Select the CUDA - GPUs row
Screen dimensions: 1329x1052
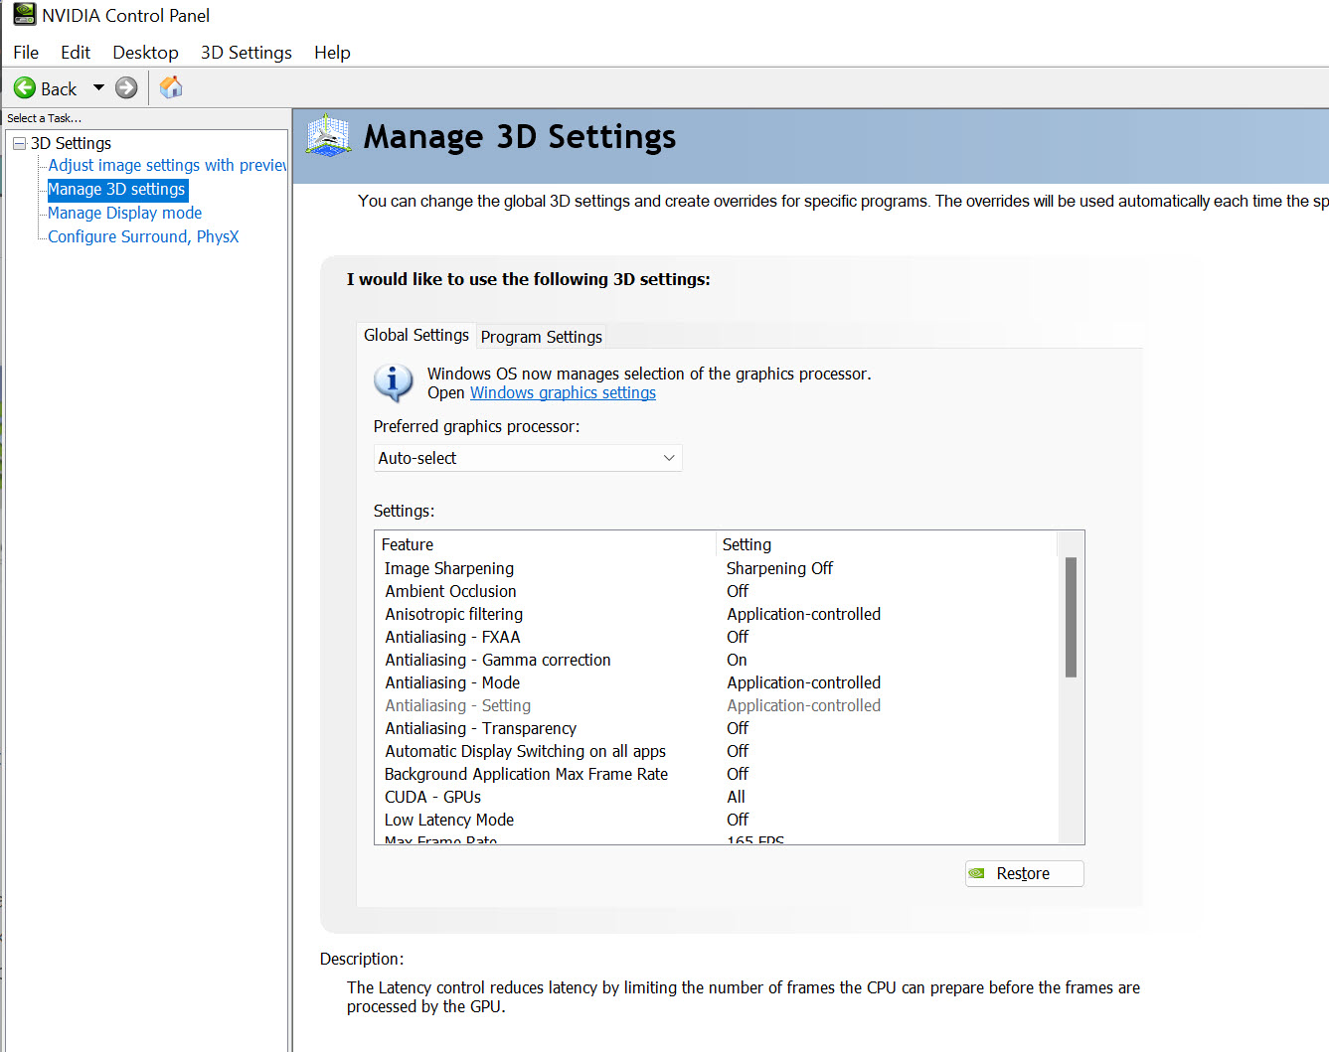[718, 797]
